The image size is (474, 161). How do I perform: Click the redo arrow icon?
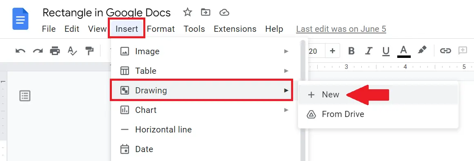(38, 51)
